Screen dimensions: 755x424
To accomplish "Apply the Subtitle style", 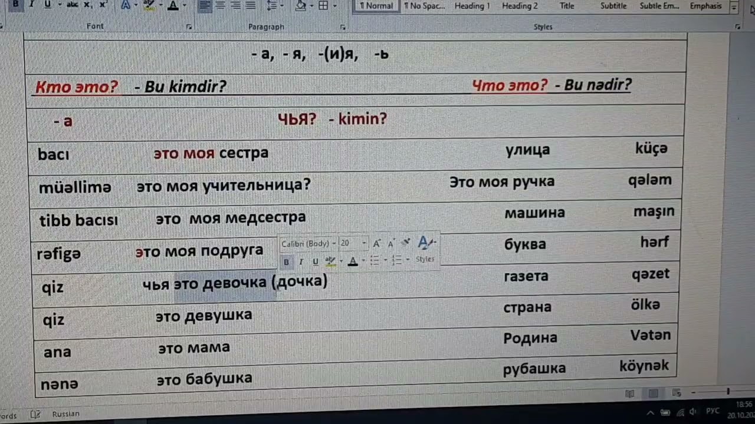I will tap(613, 6).
